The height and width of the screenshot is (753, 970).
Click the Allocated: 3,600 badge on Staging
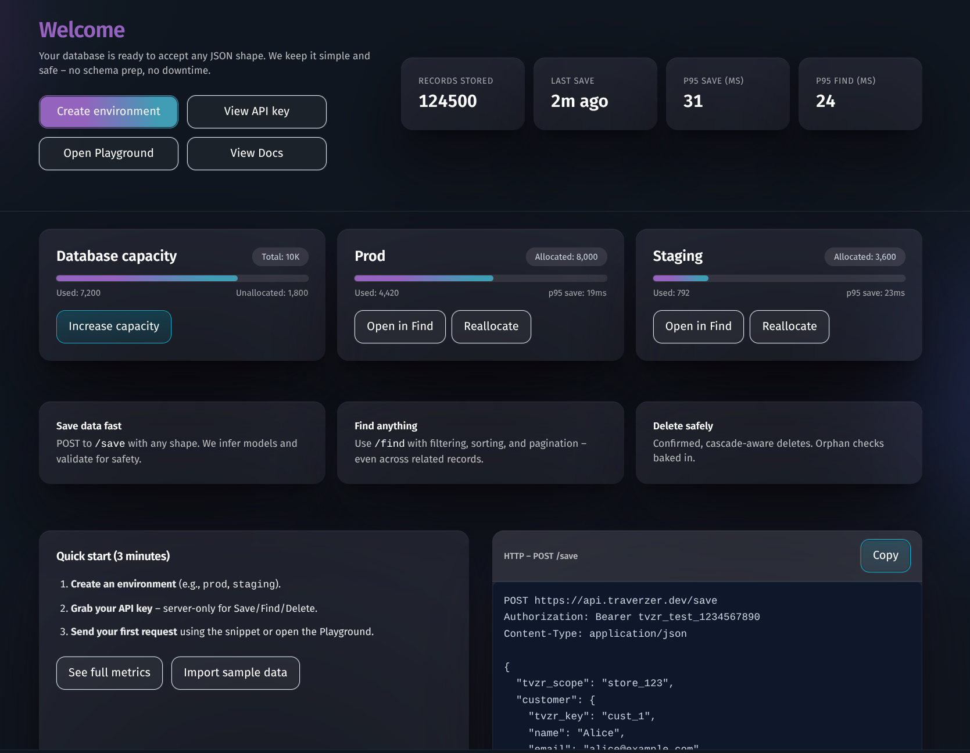click(x=864, y=256)
